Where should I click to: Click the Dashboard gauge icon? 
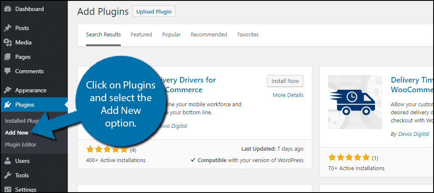(x=8, y=9)
